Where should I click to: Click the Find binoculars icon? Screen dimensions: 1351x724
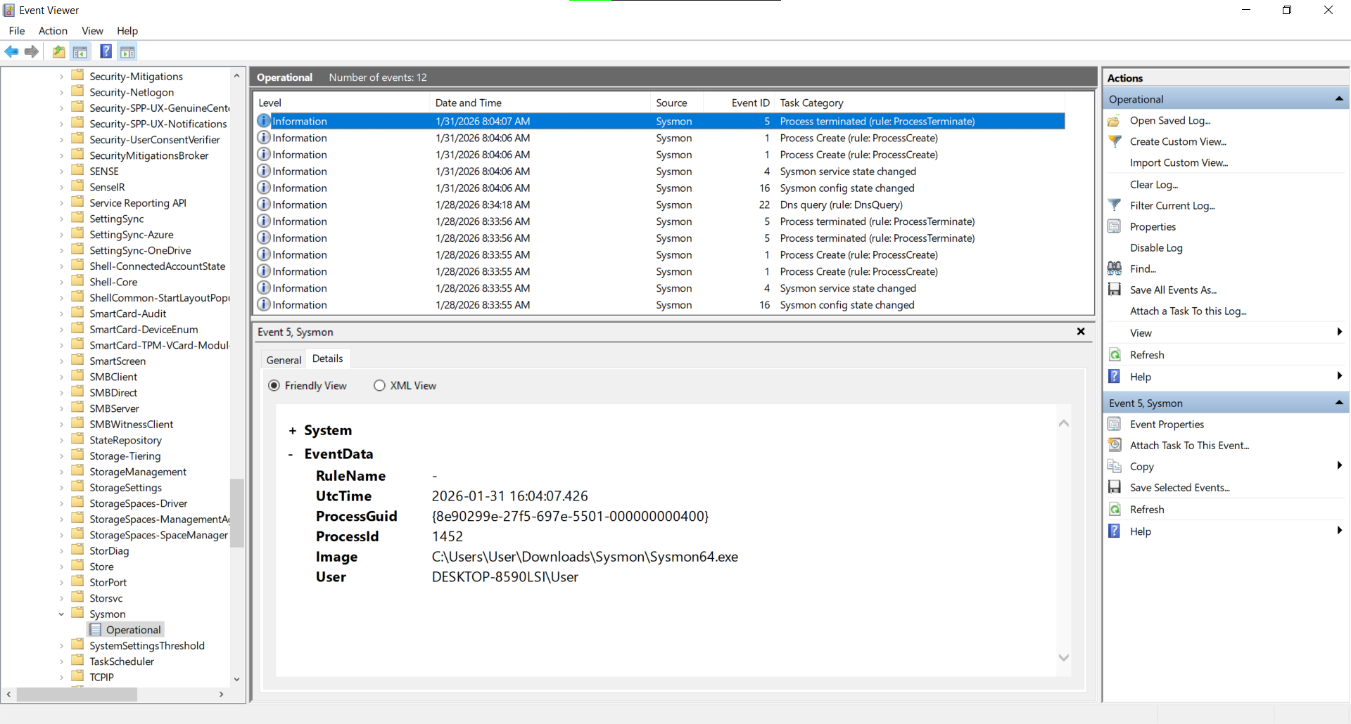click(1115, 269)
